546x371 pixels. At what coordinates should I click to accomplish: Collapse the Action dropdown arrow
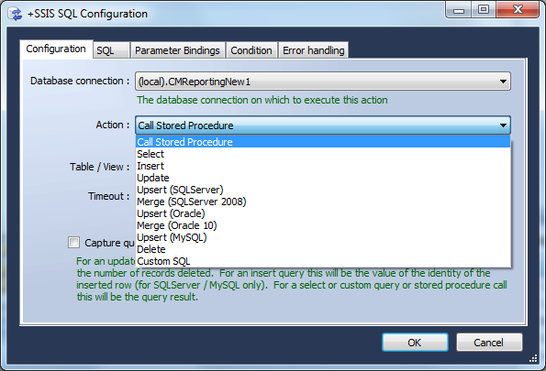coord(503,125)
